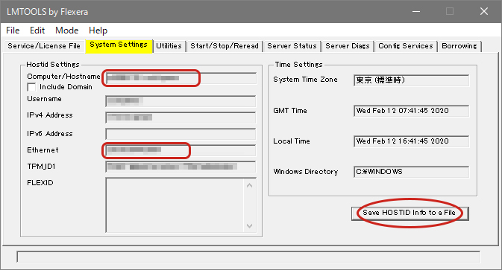Close the LMTOOLS window

coord(484,11)
